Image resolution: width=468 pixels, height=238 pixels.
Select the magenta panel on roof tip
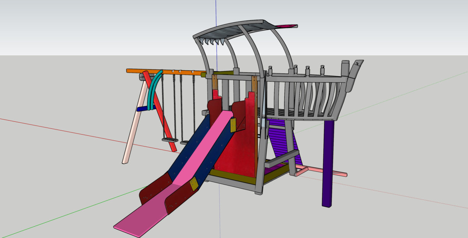287,26
